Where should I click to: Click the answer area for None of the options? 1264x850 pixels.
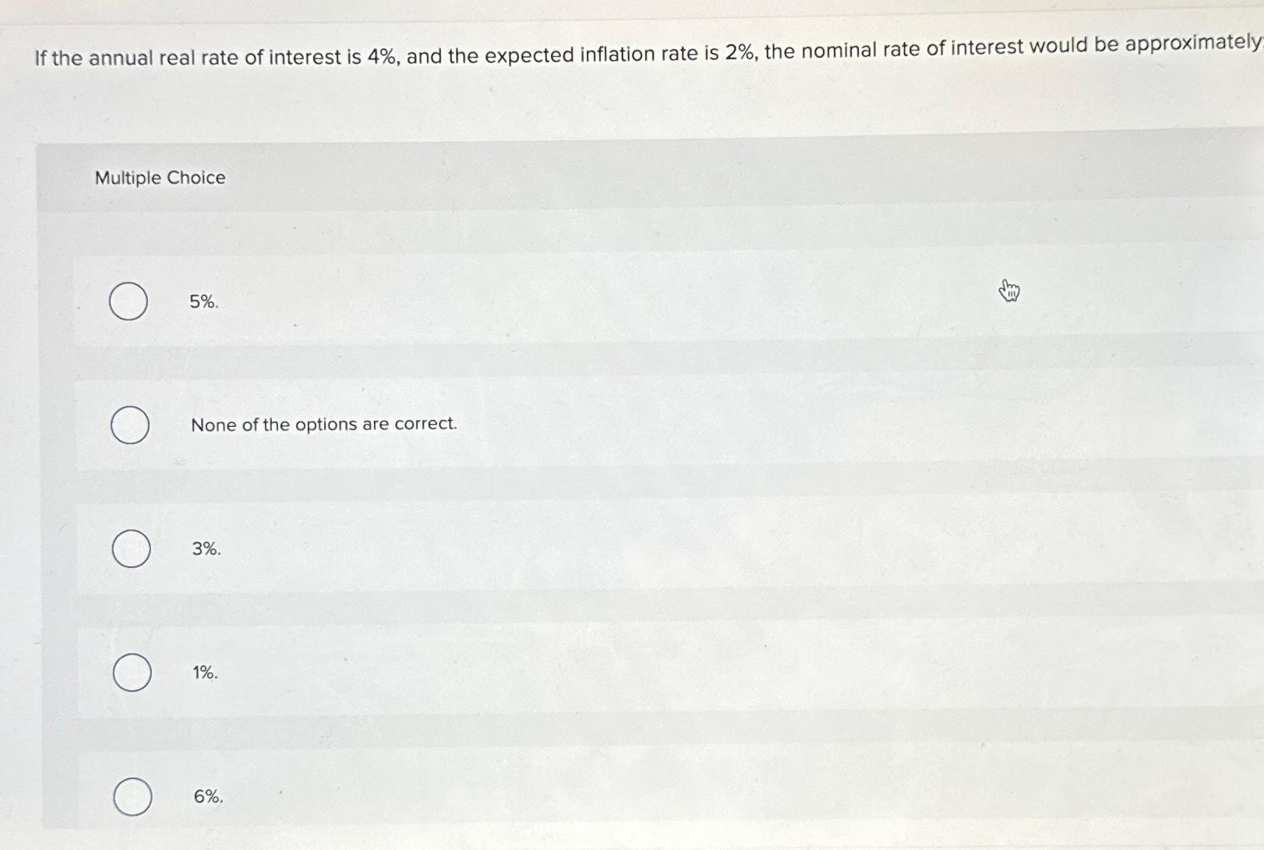coord(545,425)
